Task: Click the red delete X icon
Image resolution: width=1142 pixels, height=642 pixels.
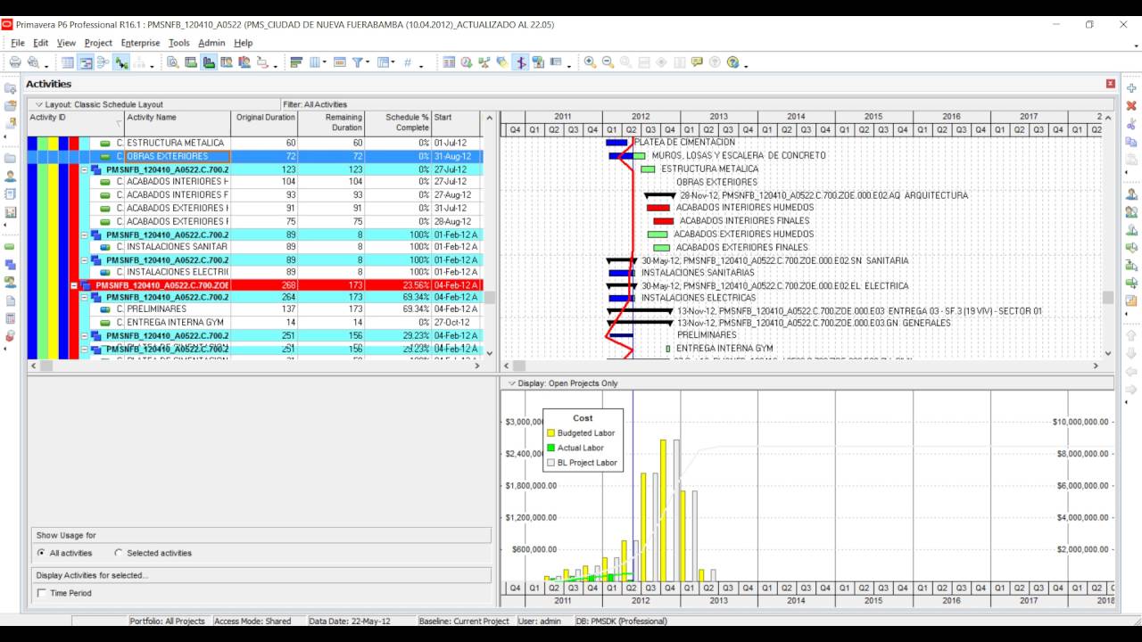Action: pyautogui.click(x=1131, y=105)
